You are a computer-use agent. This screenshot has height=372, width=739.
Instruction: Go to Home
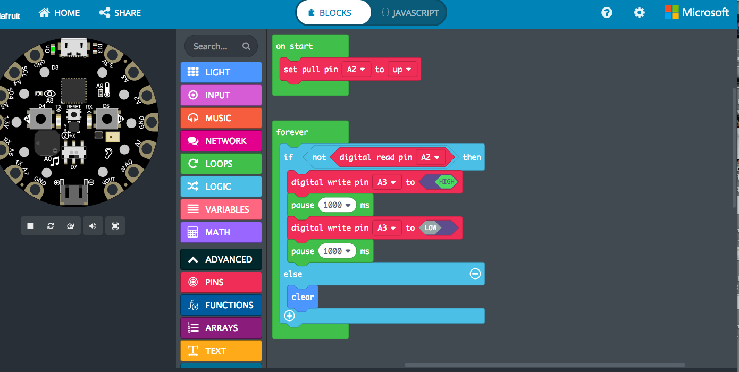60,13
